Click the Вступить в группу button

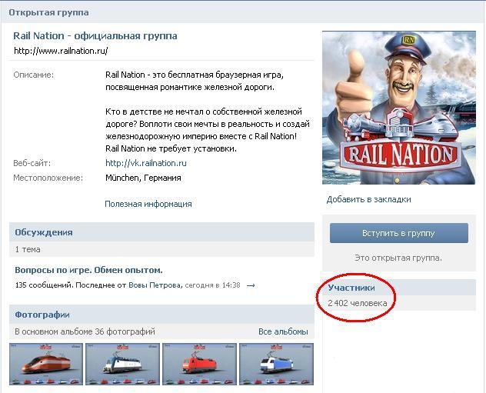[399, 233]
